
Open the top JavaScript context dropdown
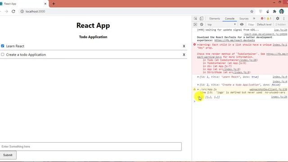coord(221,24)
